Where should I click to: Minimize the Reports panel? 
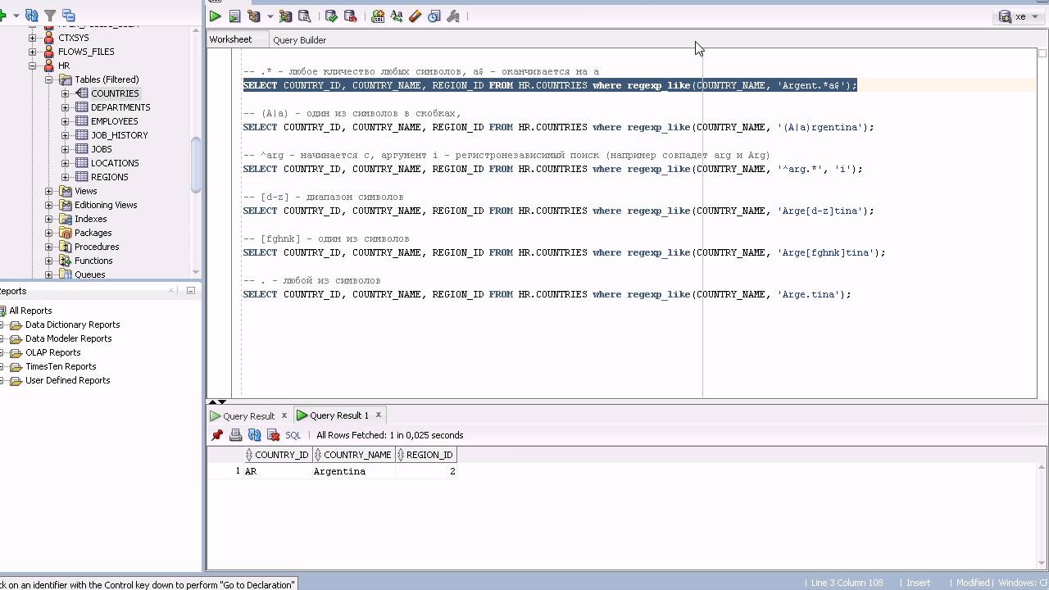click(x=190, y=290)
